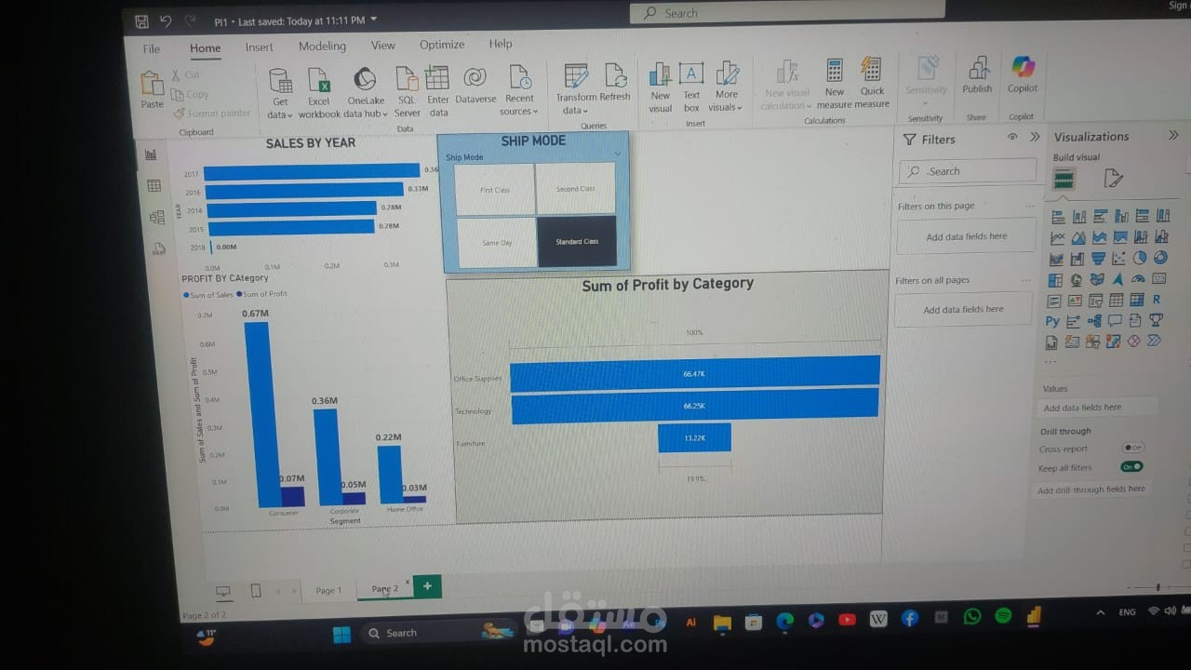The height and width of the screenshot is (670, 1191).
Task: Switch to the Insert ribbon tab
Action: (x=260, y=47)
